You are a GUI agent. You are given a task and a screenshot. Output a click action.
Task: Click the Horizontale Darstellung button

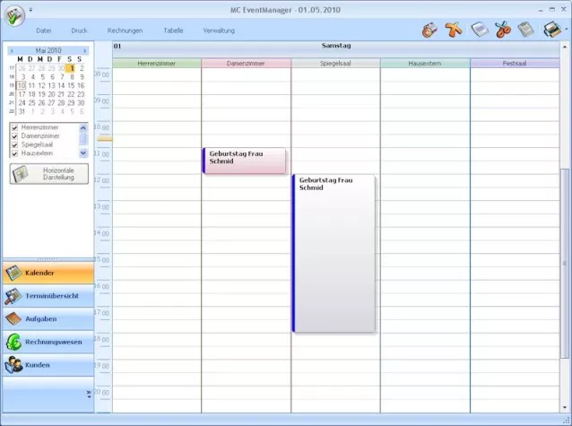coord(49,174)
